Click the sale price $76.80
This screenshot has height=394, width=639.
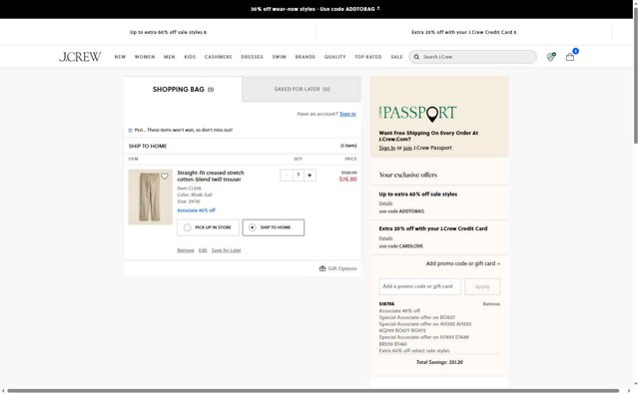pyautogui.click(x=348, y=180)
